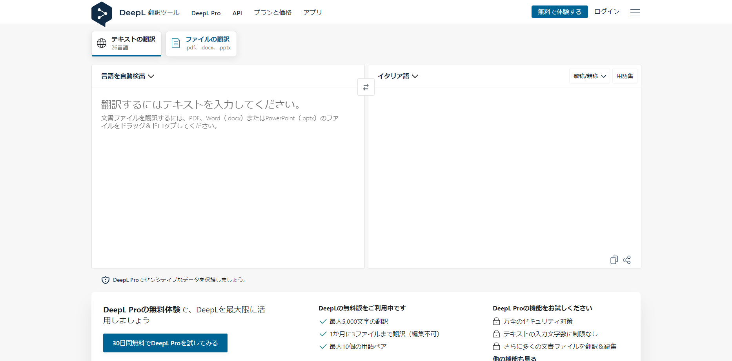Screen dimensions: 732x361
Task: Click into the source text input area
Action: pyautogui.click(x=228, y=178)
